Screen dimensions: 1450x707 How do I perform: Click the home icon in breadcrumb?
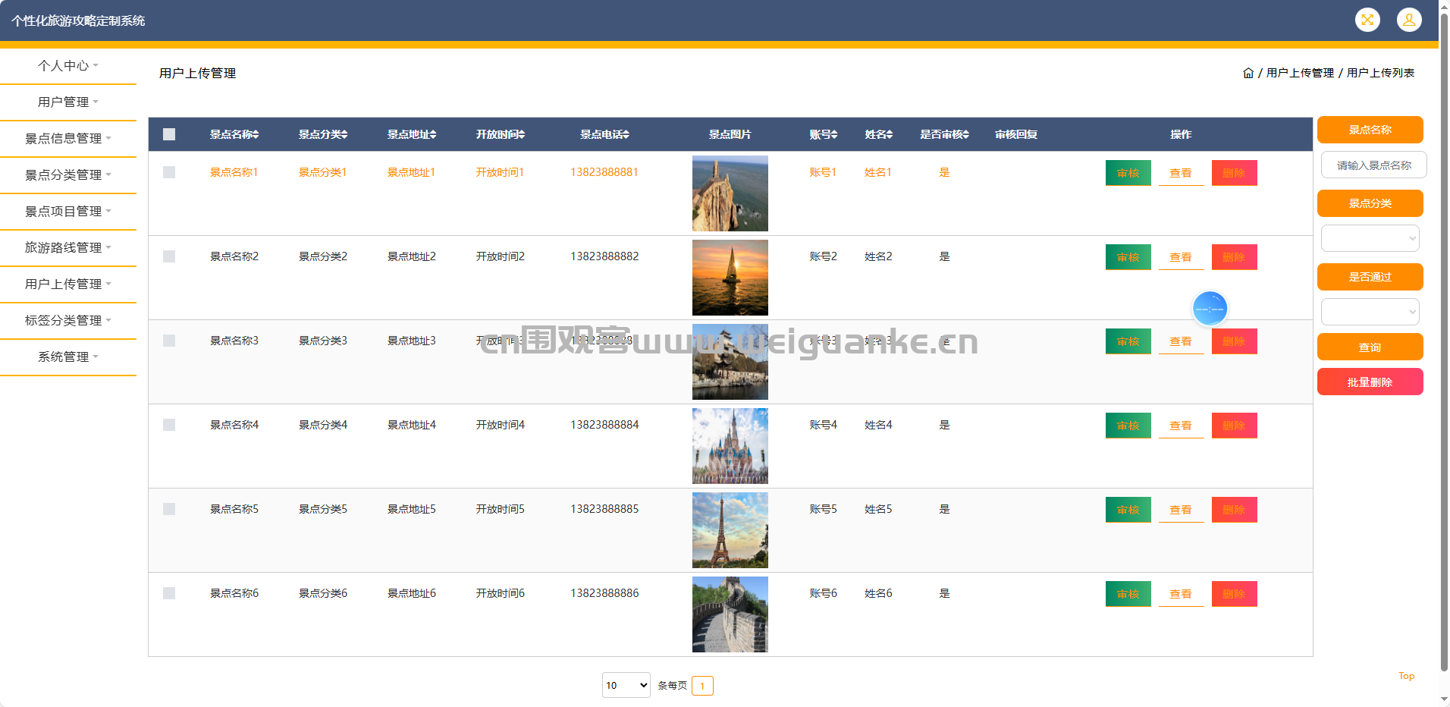tap(1248, 73)
